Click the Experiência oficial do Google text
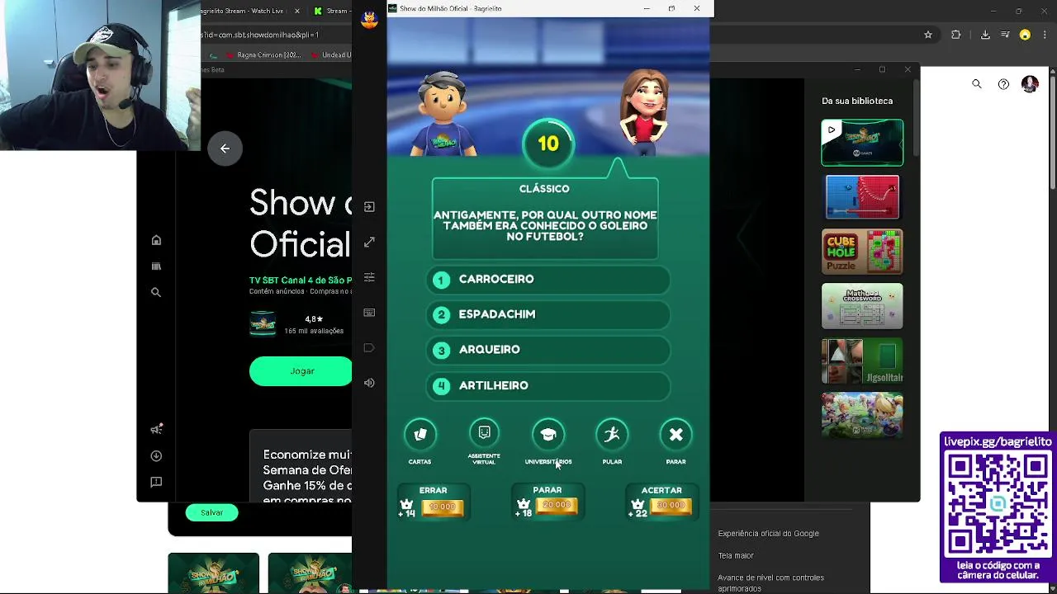The width and height of the screenshot is (1057, 594). coord(768,534)
